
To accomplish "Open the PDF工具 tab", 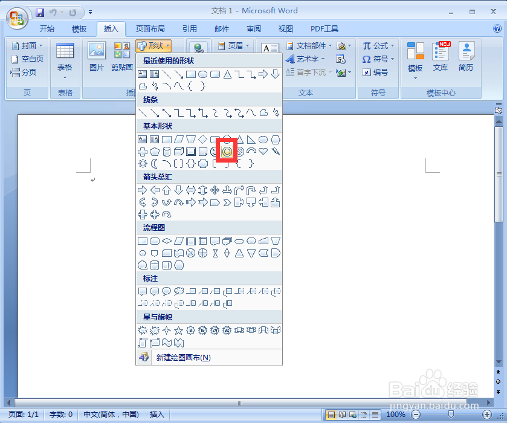I will coord(325,29).
